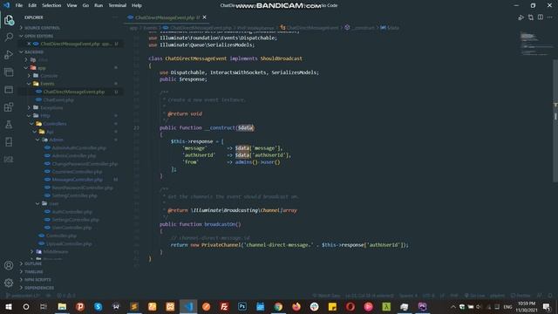Close ChatDirectMessageEvent.php in Open Editors list
This screenshot has width=558, height=314.
point(29,44)
